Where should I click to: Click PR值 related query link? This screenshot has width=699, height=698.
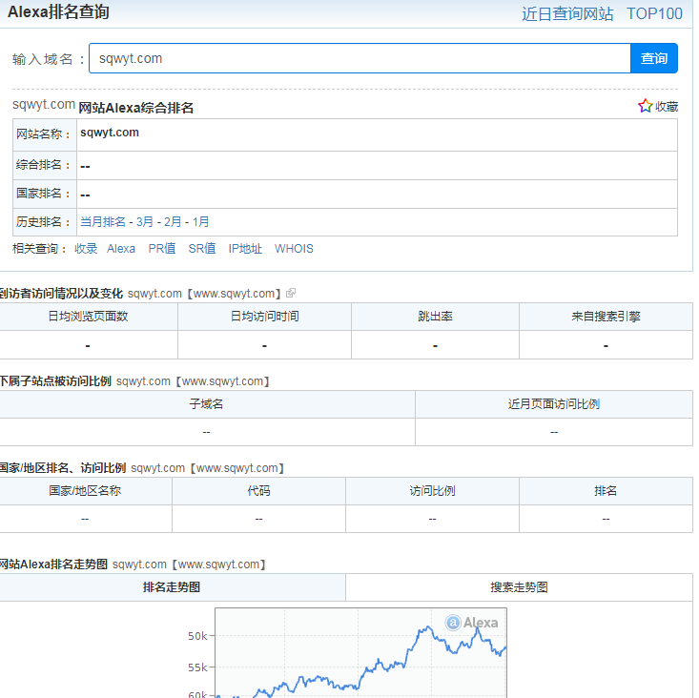[x=162, y=248]
